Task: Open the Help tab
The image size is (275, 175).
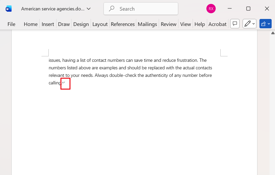Action: click(x=200, y=24)
